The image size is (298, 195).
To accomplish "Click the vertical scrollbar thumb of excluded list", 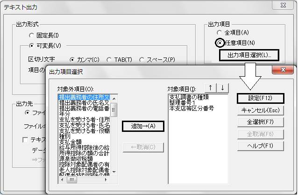I will [x=114, y=109].
